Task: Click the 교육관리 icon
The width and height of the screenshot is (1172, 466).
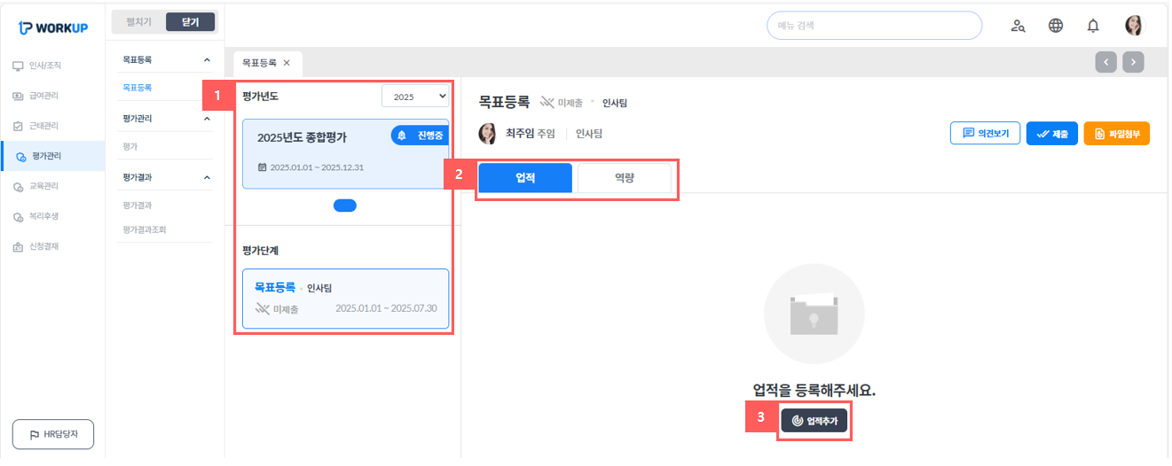Action: coord(18,187)
